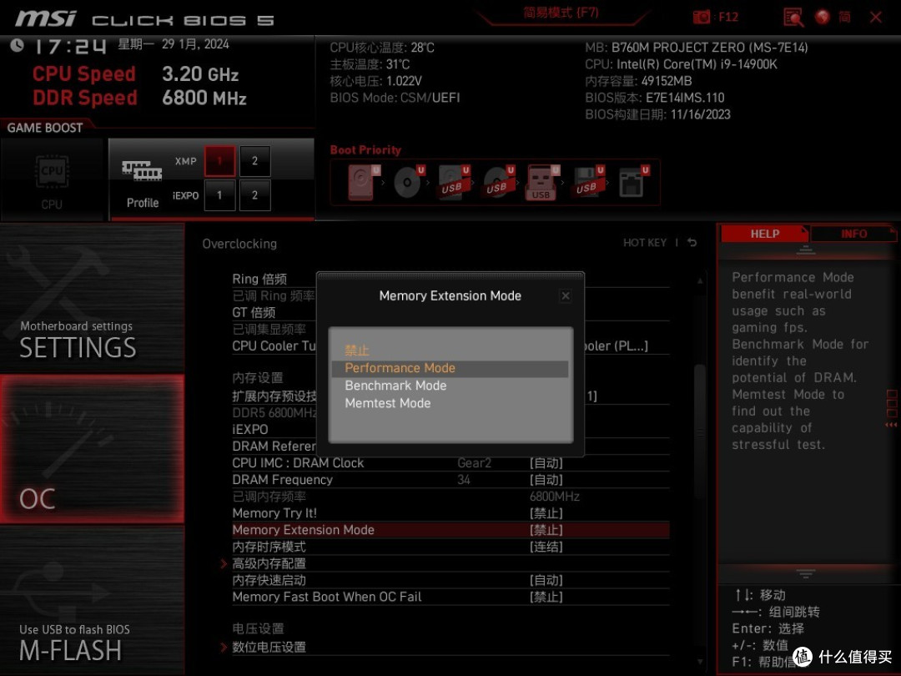Viewport: 901px width, 676px height.
Task: Select the USB key boot device icon
Action: tap(542, 183)
